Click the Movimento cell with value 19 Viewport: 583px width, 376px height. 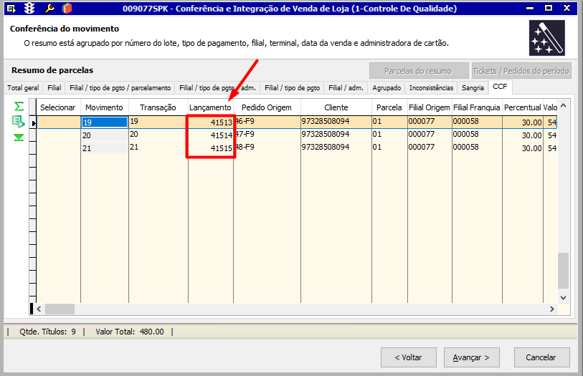[105, 122]
